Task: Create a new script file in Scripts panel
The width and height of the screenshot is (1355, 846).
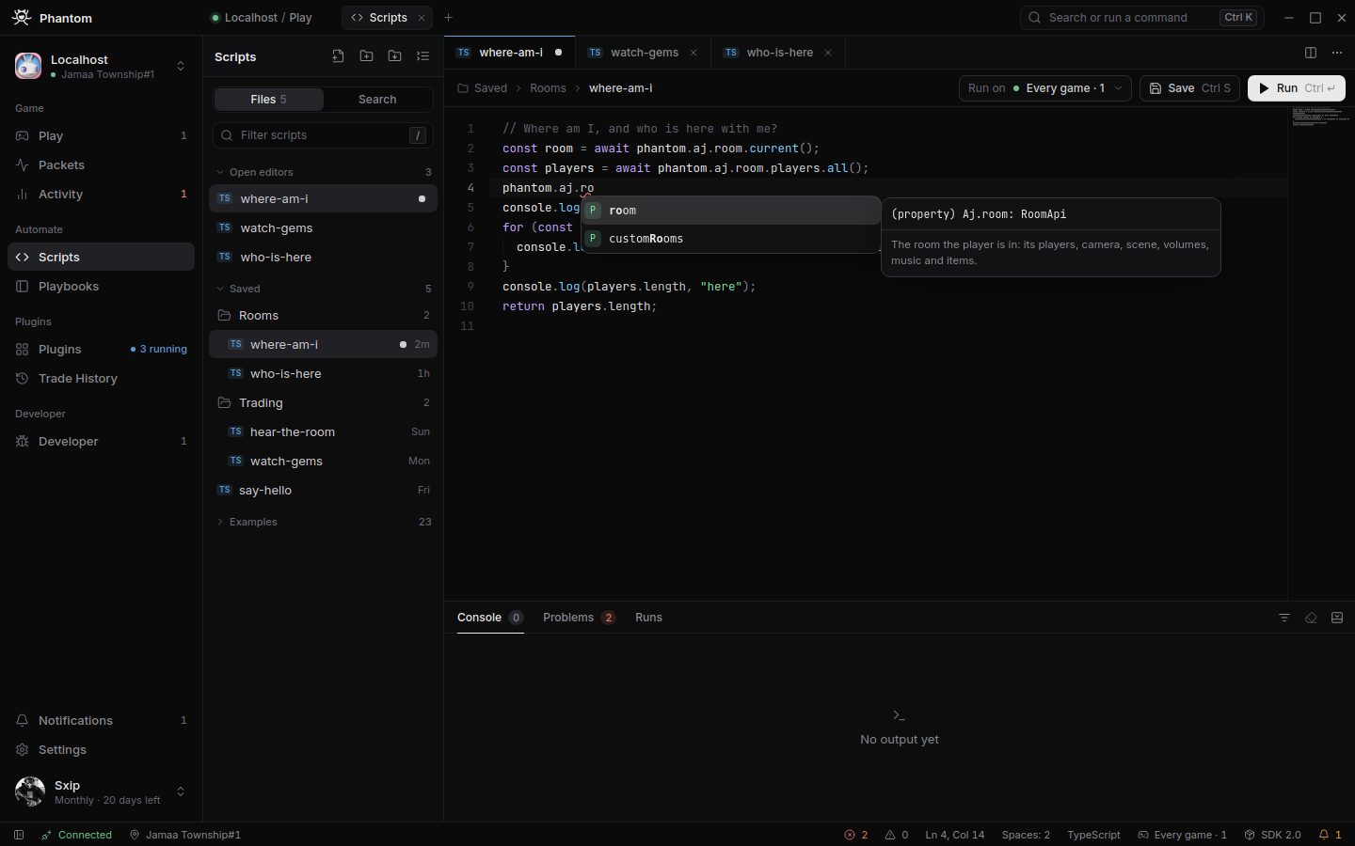Action: [338, 56]
